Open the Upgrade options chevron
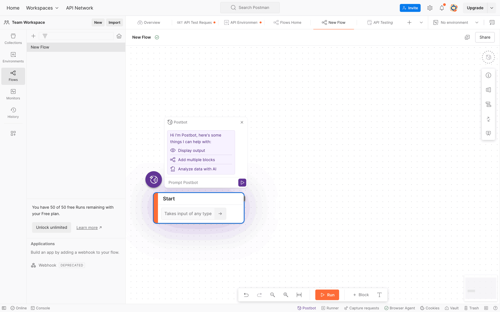 point(492,8)
